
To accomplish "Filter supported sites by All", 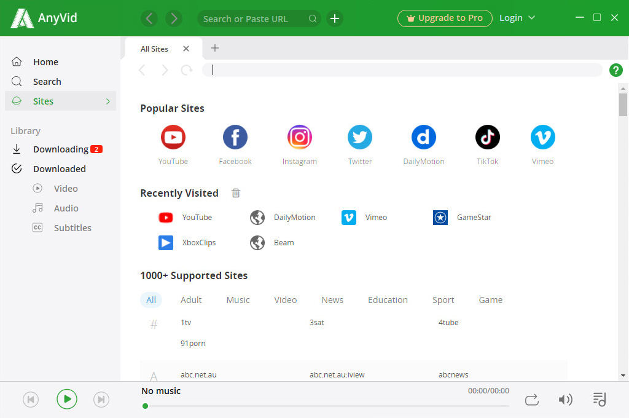I will [x=151, y=300].
